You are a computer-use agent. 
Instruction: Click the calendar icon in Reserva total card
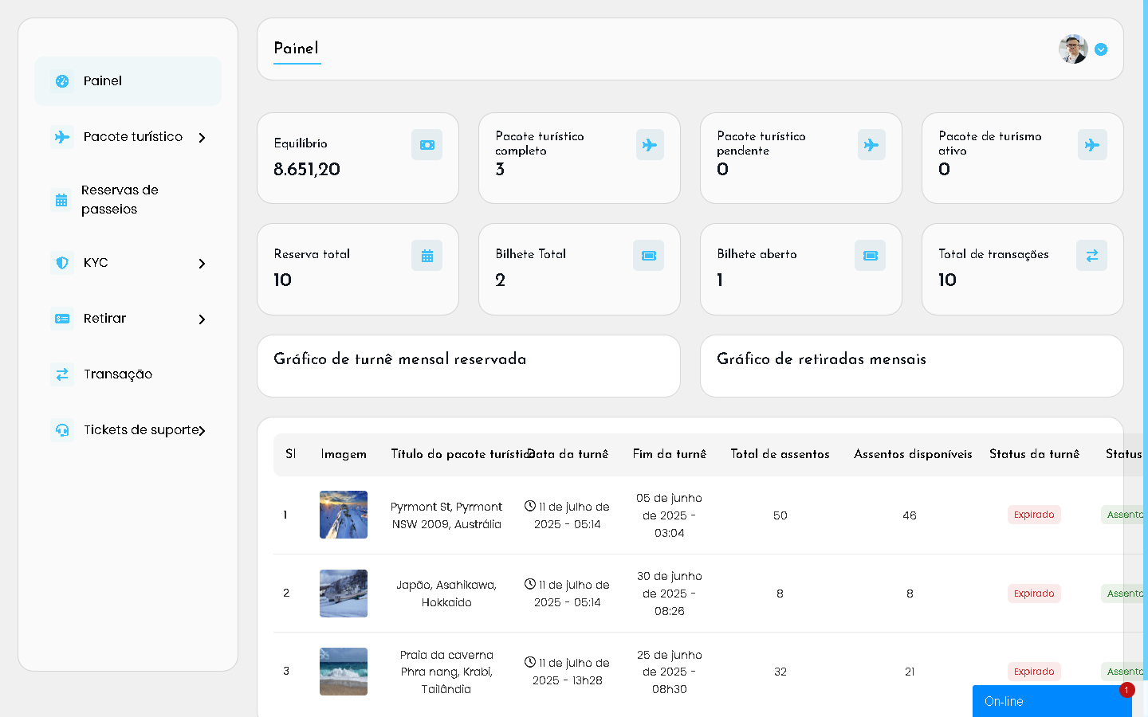pos(427,256)
